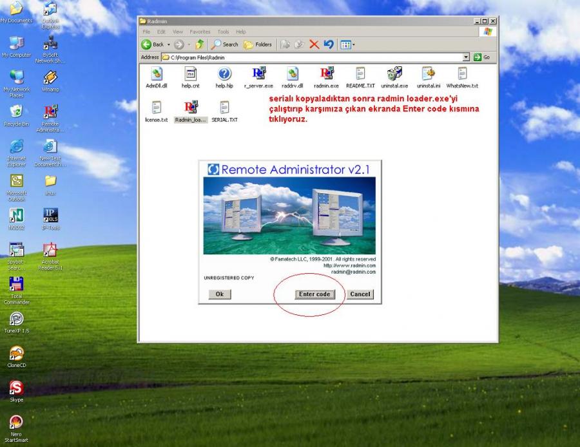This screenshot has height=447, width=580.
Task: Click Cancel in the Remote Administrator dialog
Action: [360, 294]
